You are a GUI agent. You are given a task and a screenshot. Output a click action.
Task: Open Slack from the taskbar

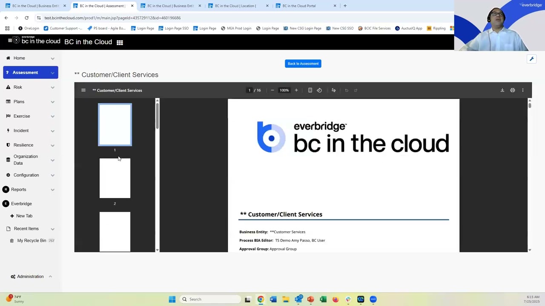(x=348, y=299)
